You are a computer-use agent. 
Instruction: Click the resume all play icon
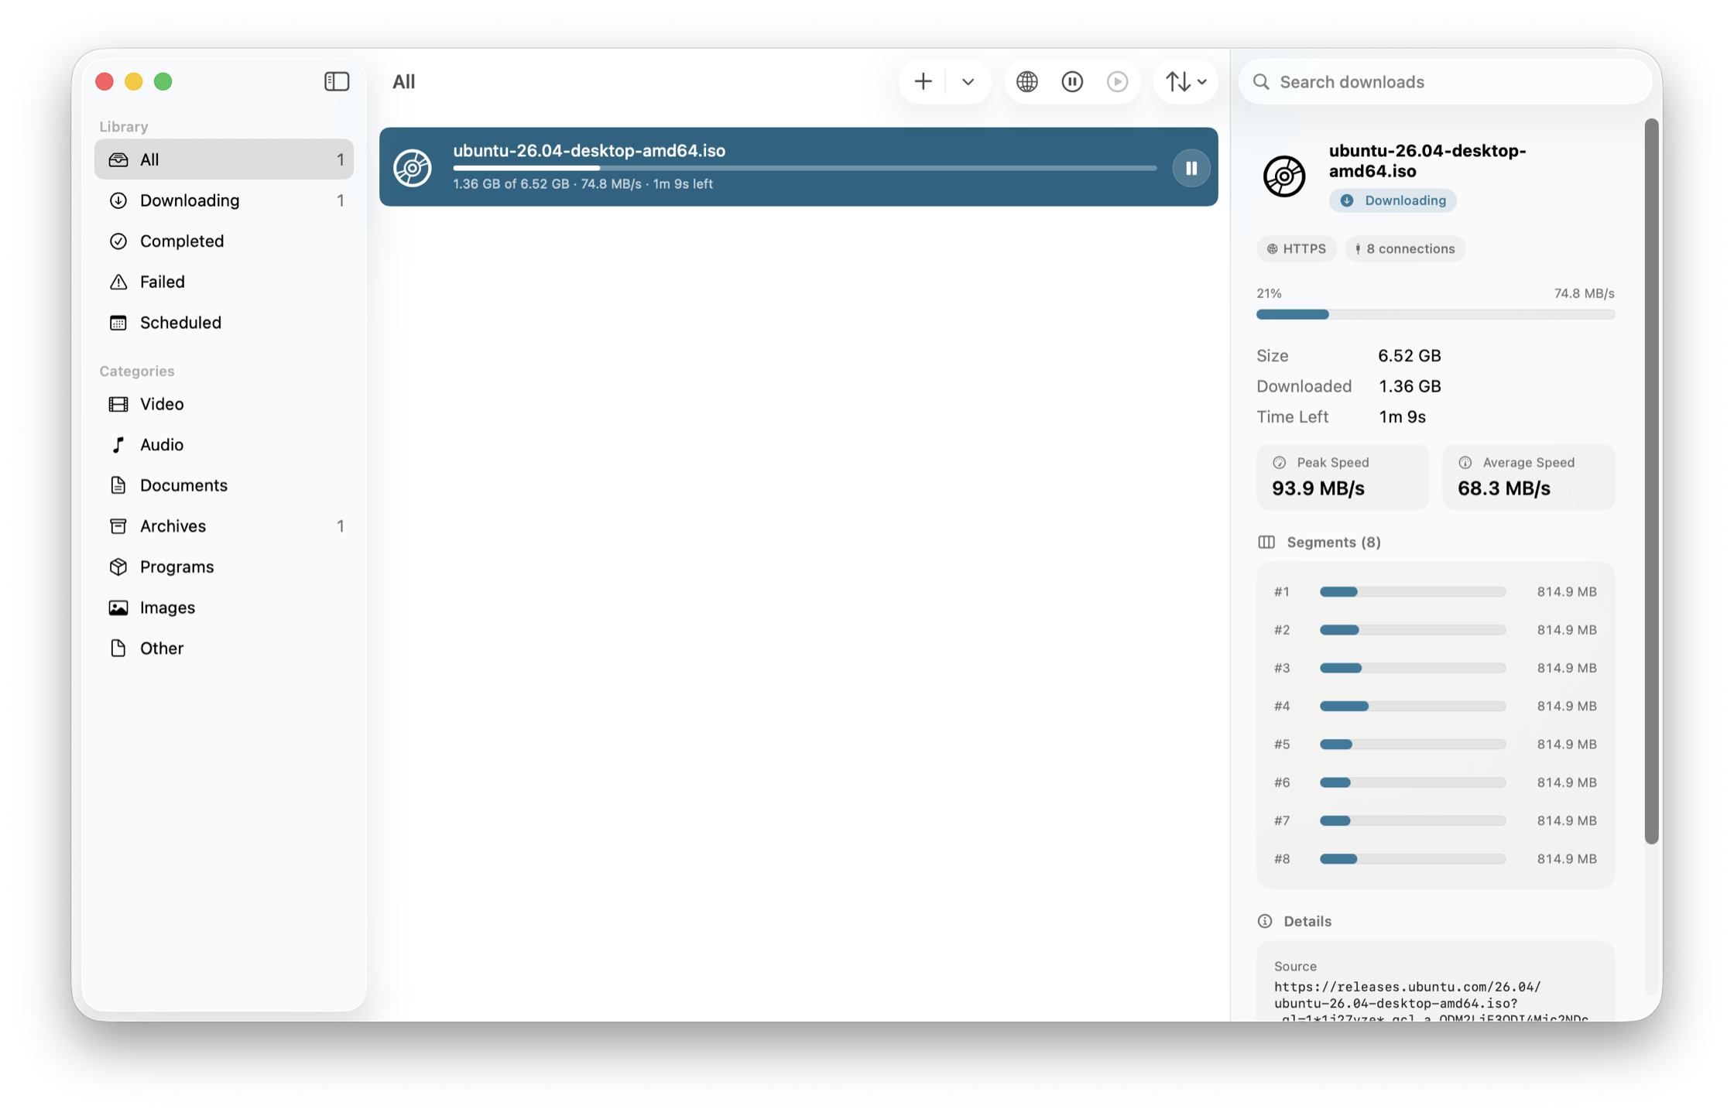1117,81
